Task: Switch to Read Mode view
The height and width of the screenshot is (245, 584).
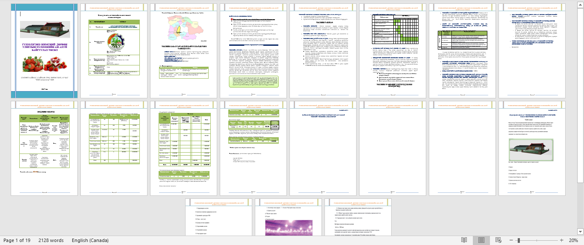Action: pyautogui.click(x=464, y=240)
